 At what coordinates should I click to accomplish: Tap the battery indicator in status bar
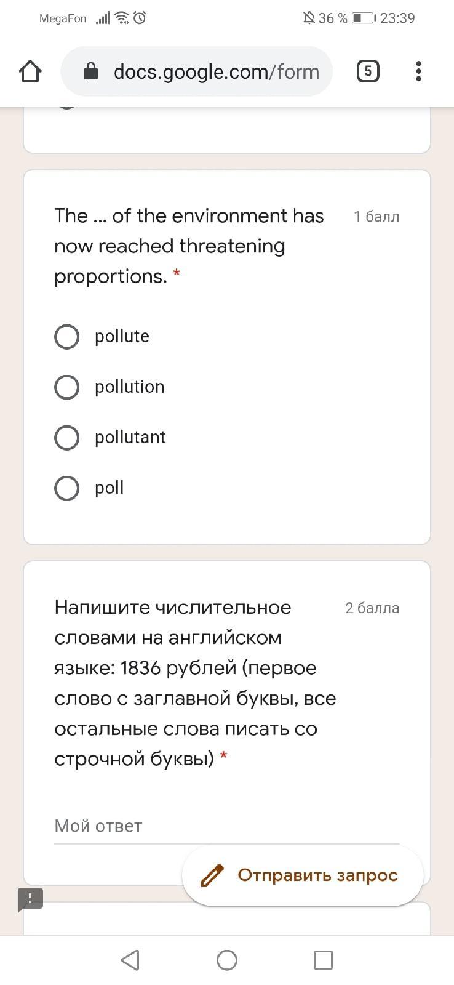[363, 18]
